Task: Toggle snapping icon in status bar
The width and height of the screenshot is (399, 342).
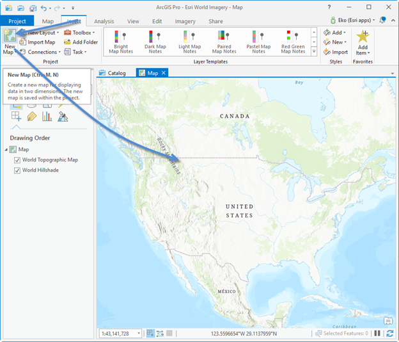Action: click(150, 333)
